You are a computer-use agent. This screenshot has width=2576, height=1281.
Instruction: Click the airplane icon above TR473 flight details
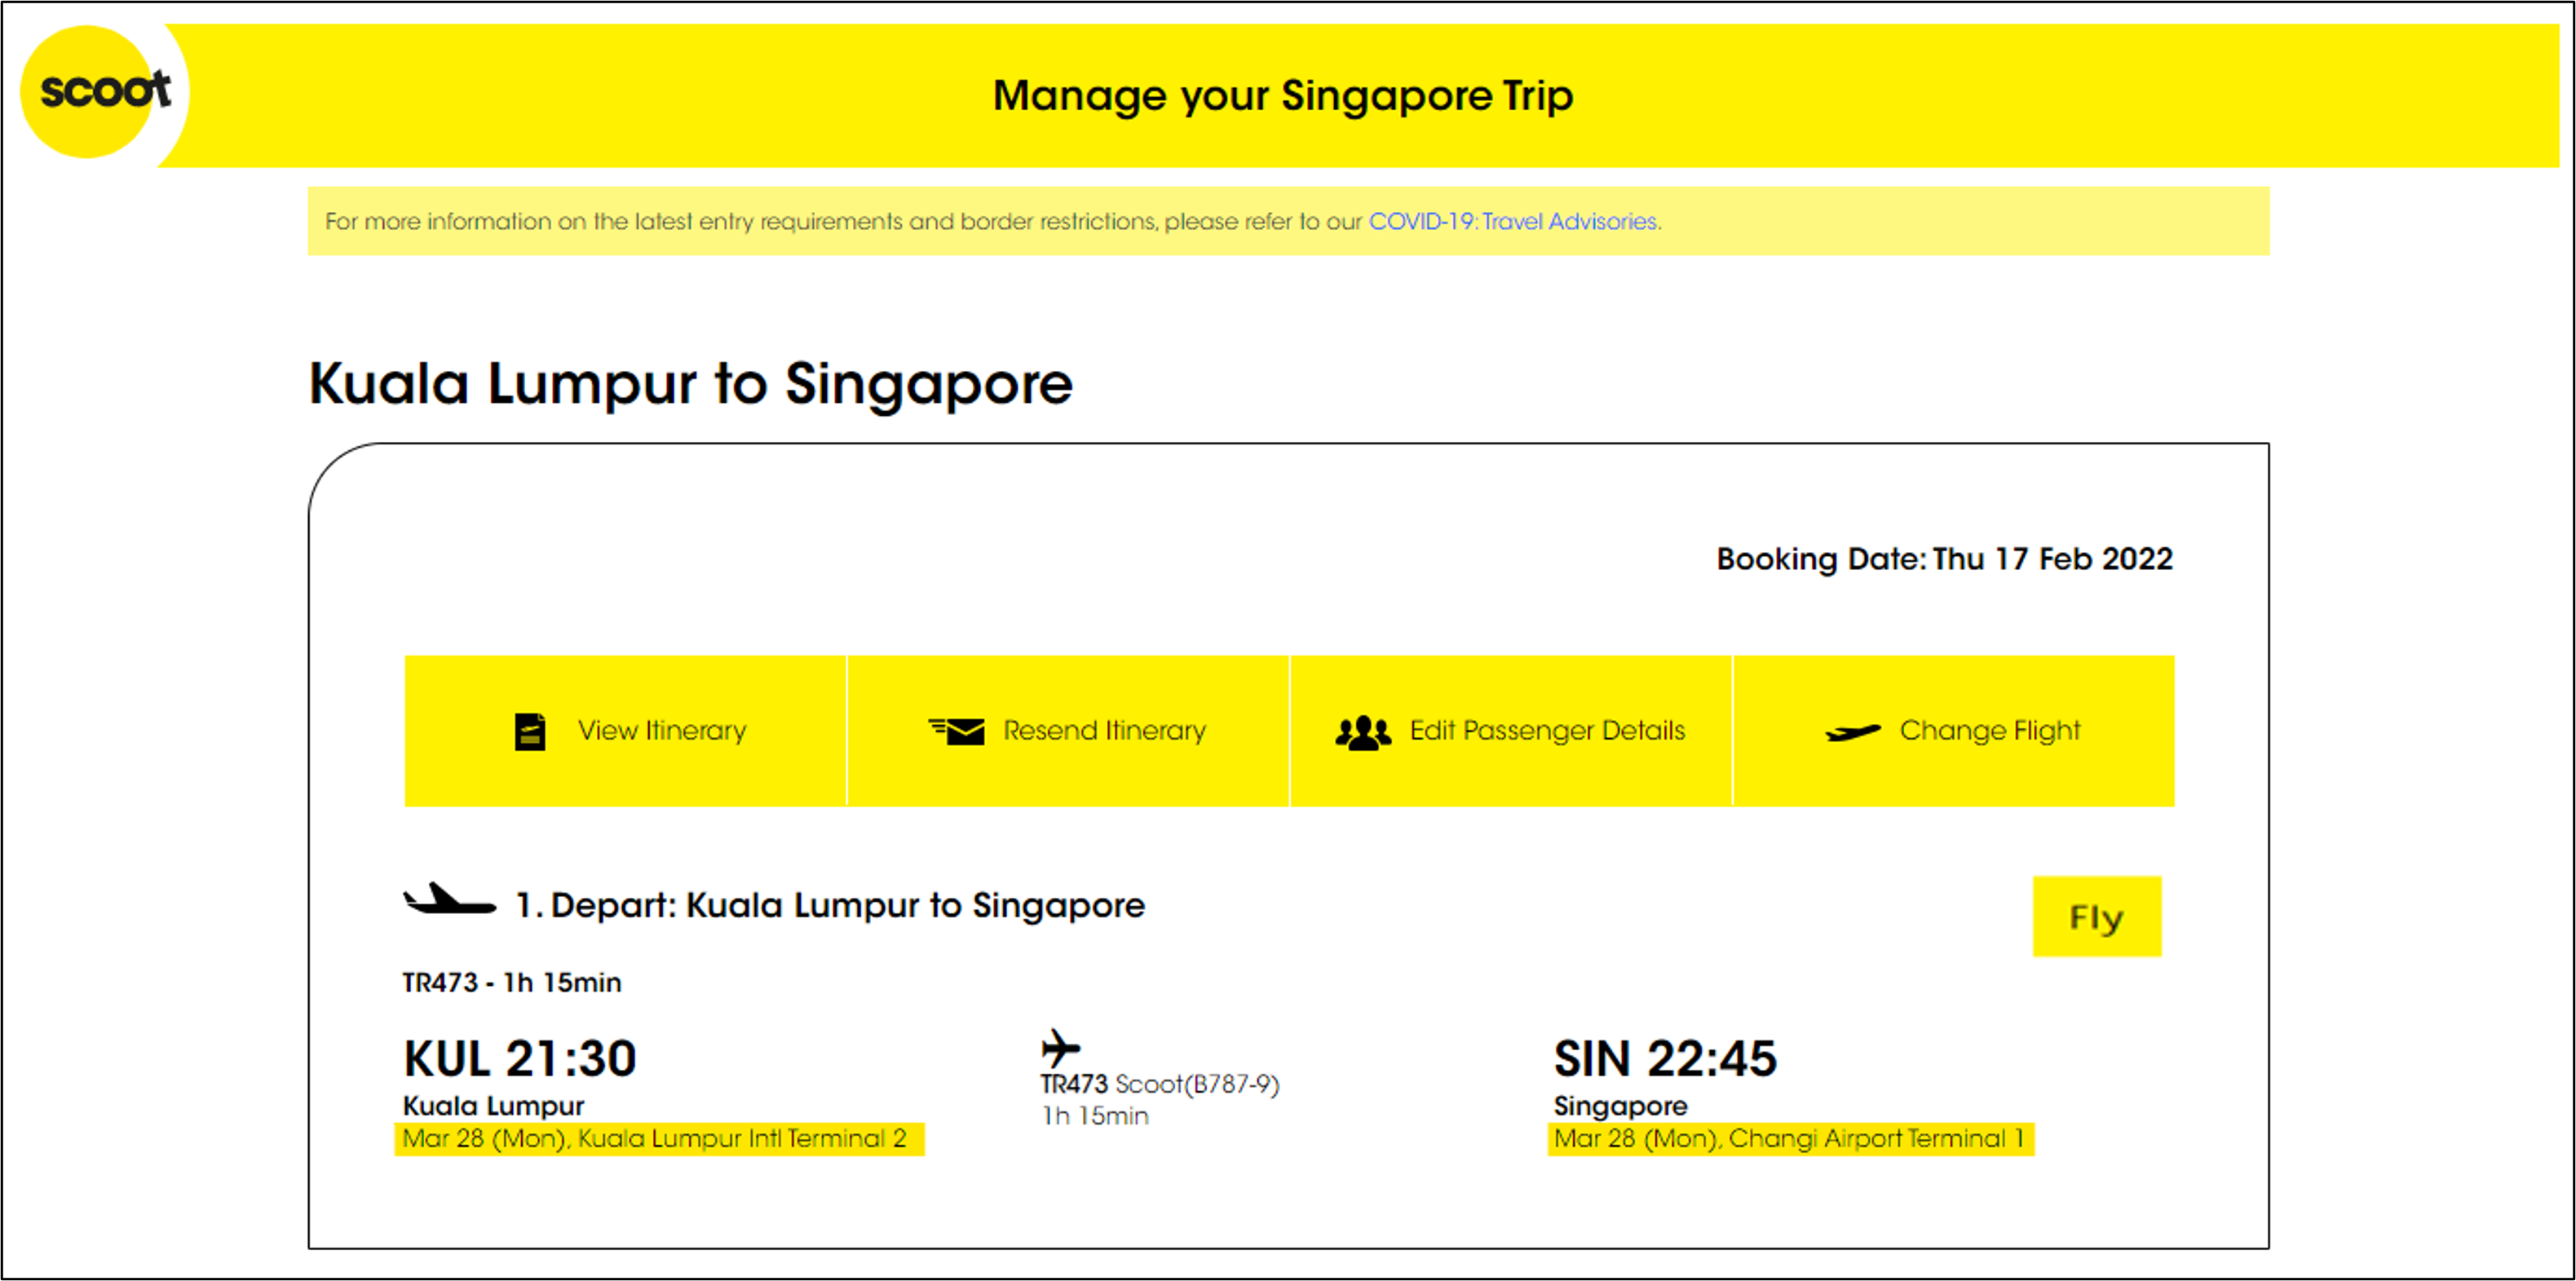(x=1060, y=1048)
